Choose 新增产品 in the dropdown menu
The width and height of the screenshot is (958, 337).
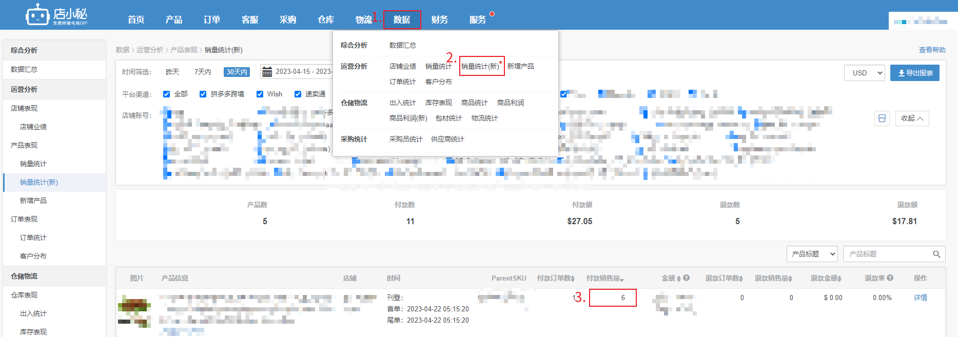(x=521, y=66)
